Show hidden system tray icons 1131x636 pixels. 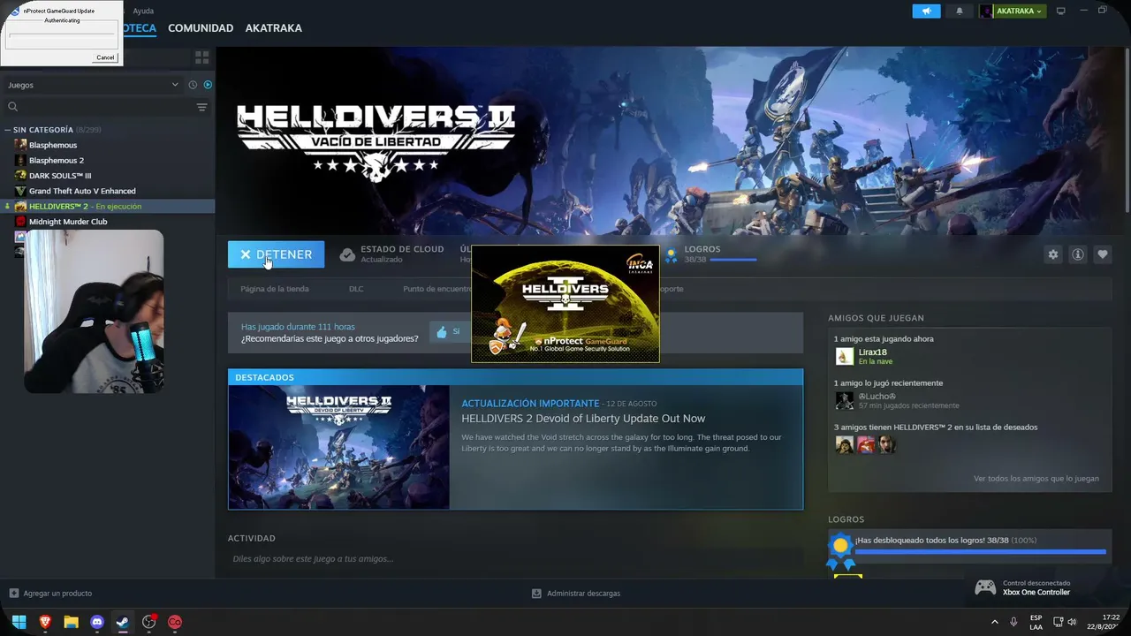tap(994, 622)
